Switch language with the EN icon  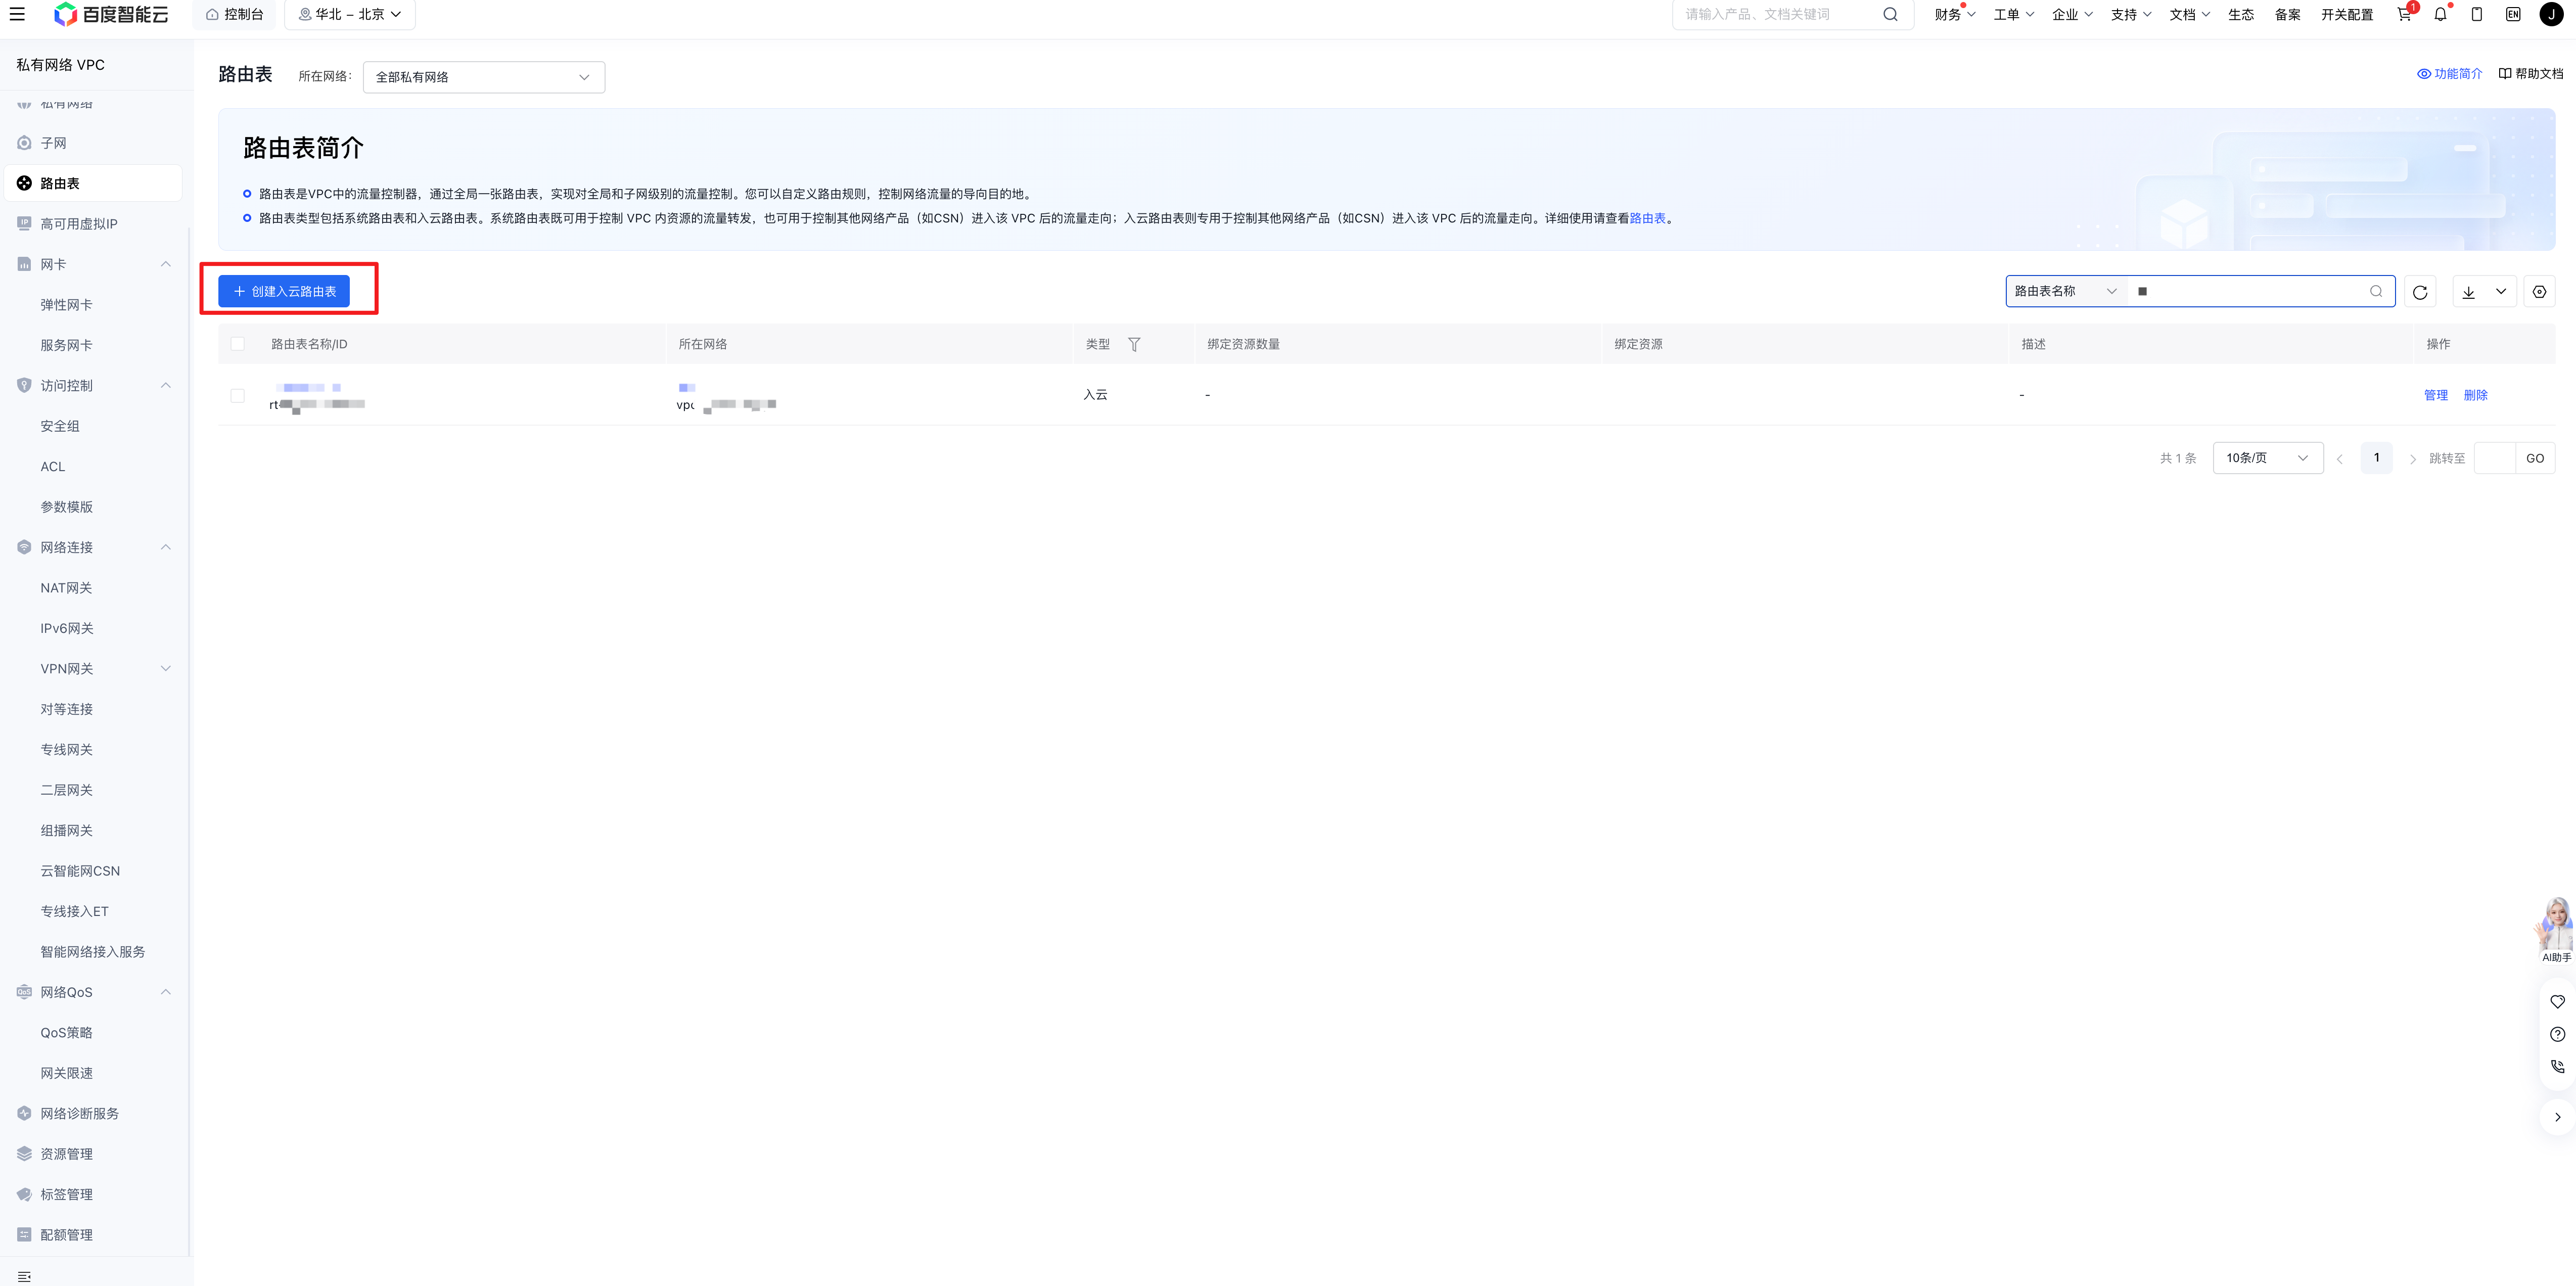pyautogui.click(x=2513, y=14)
